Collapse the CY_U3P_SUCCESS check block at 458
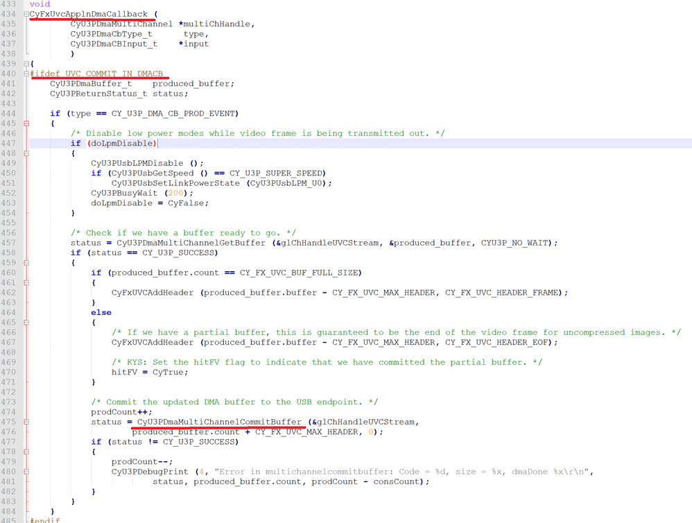The image size is (692, 523). click(26, 262)
